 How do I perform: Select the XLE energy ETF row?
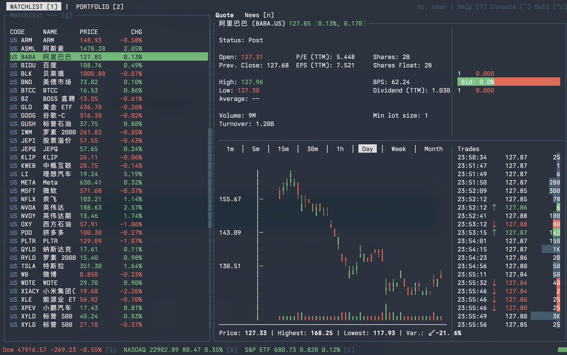pos(109,300)
